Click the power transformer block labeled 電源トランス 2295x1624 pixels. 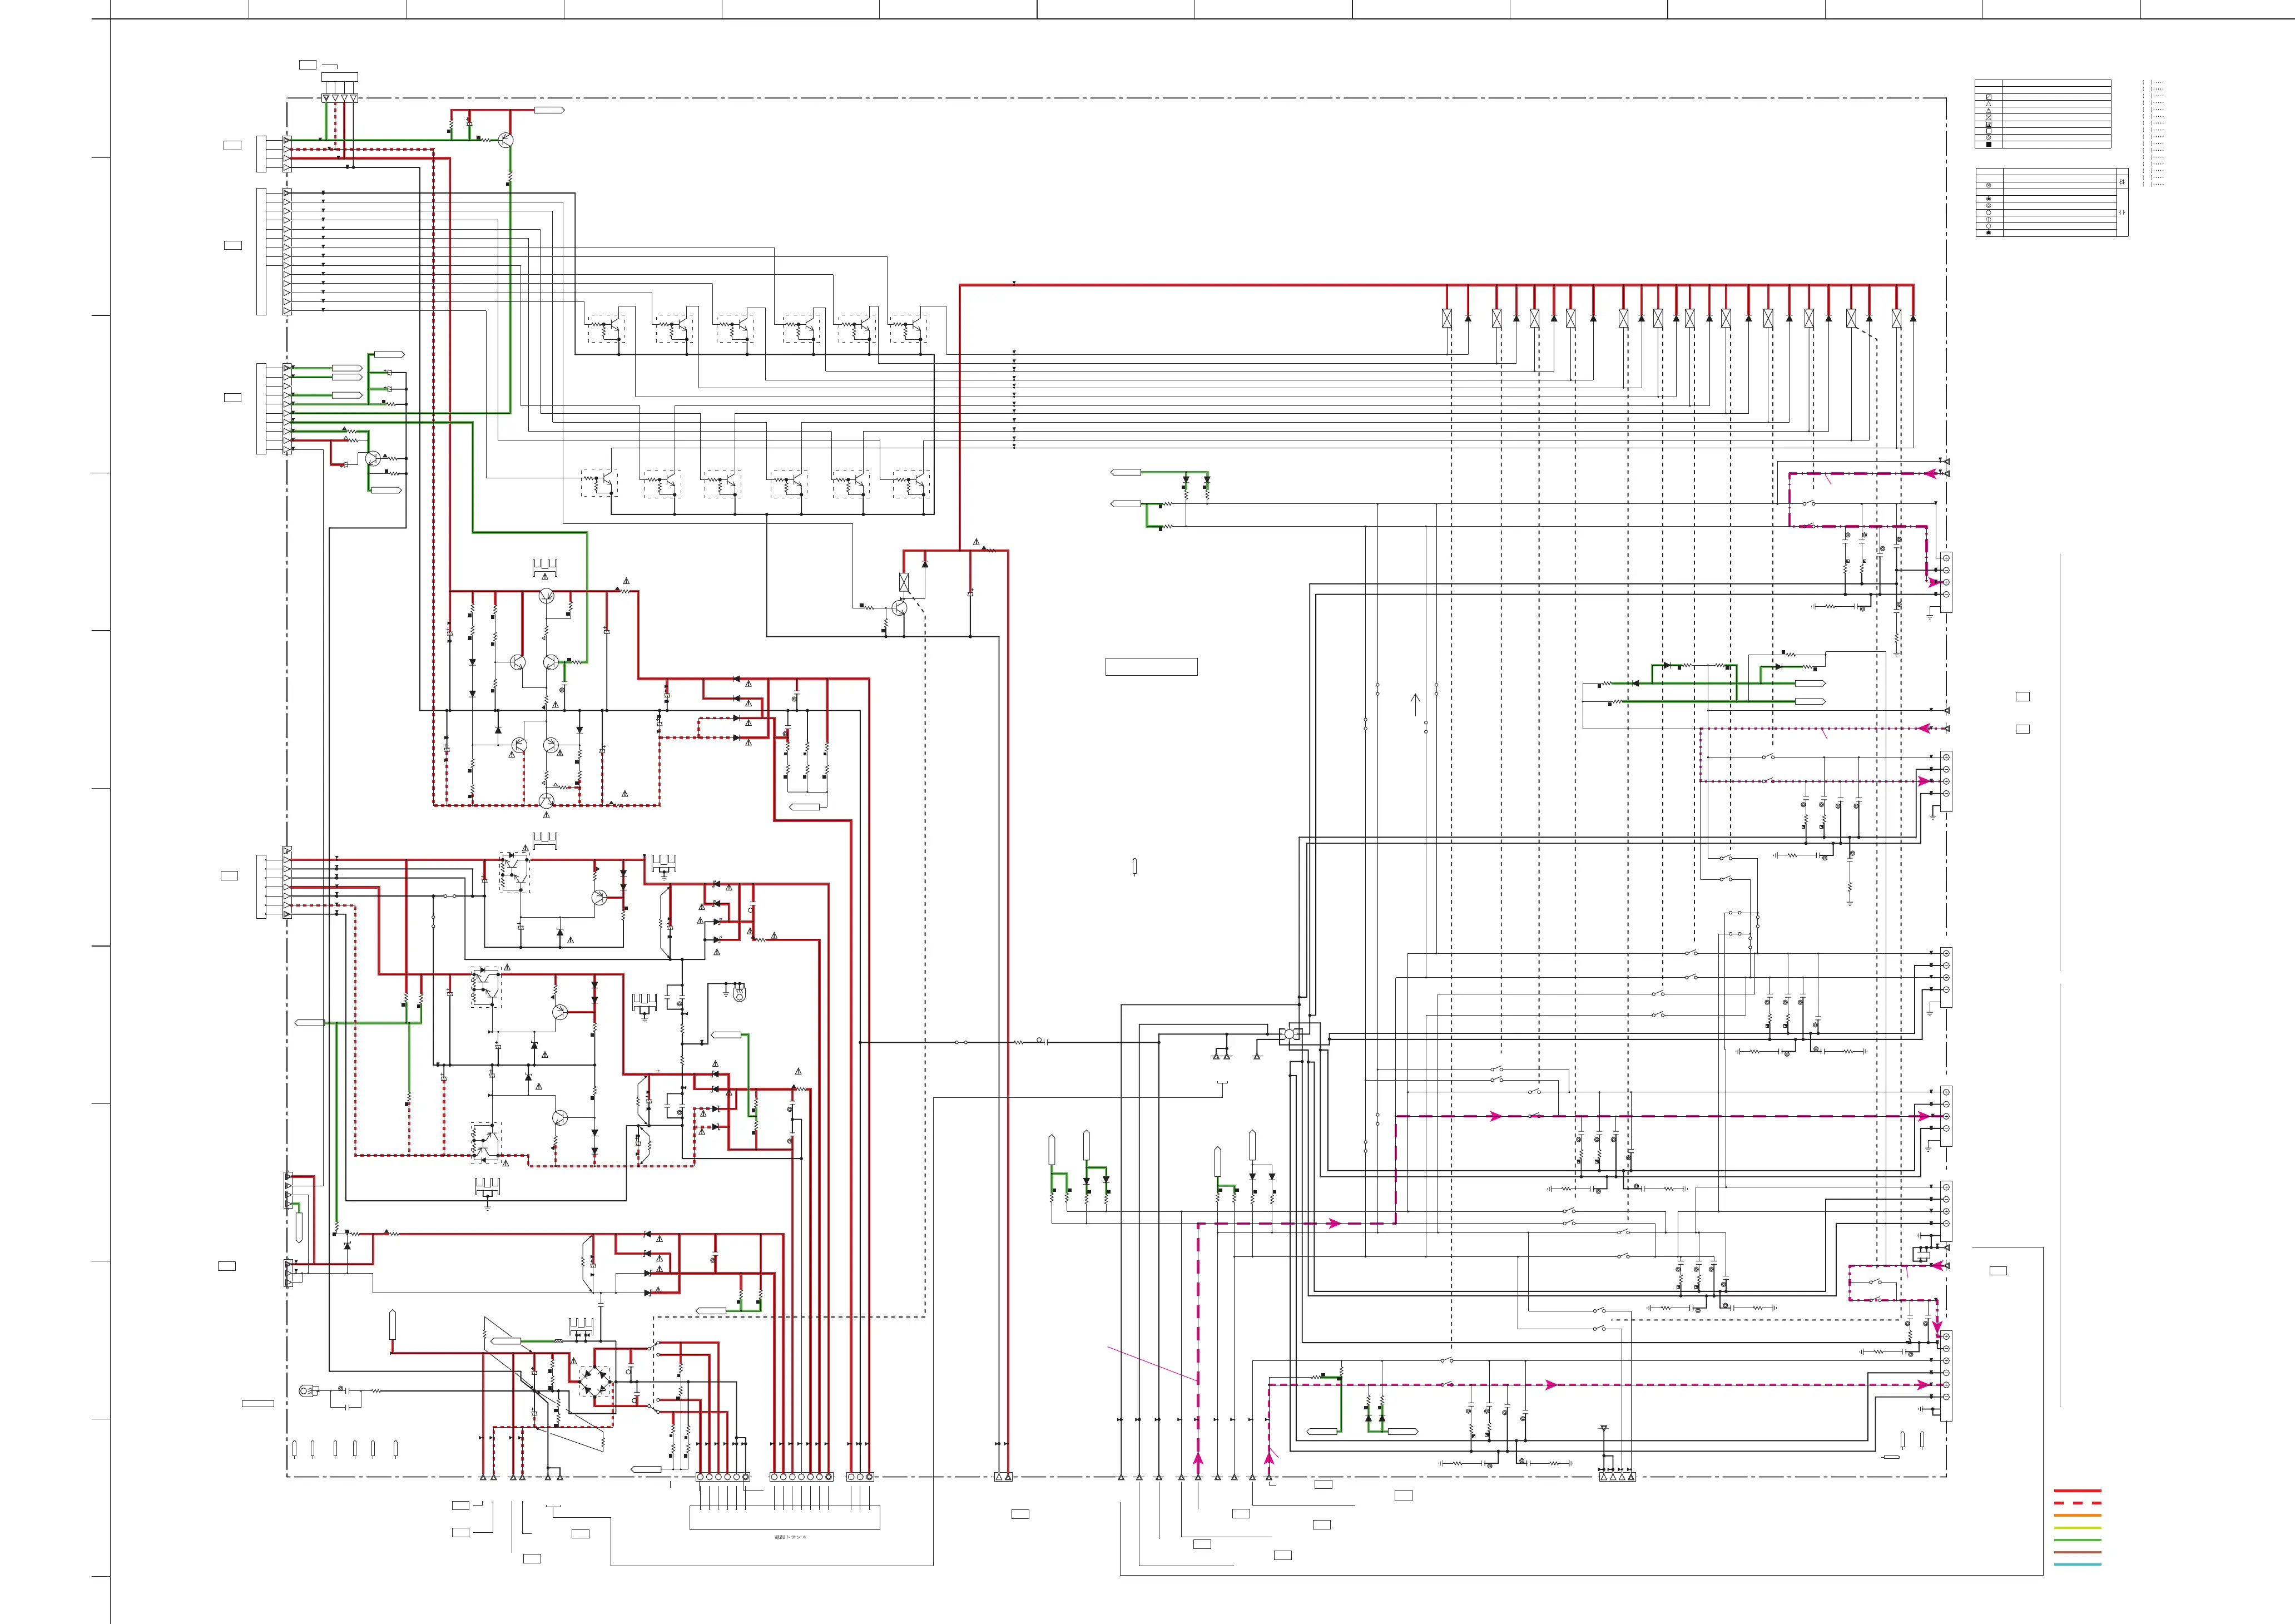[785, 1517]
